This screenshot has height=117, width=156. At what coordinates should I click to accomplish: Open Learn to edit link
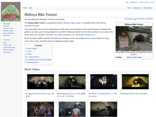pyautogui.click(x=7, y=45)
